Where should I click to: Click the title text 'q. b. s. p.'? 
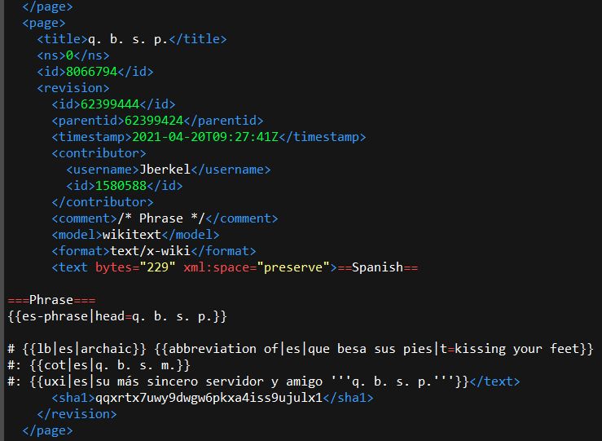pos(128,40)
